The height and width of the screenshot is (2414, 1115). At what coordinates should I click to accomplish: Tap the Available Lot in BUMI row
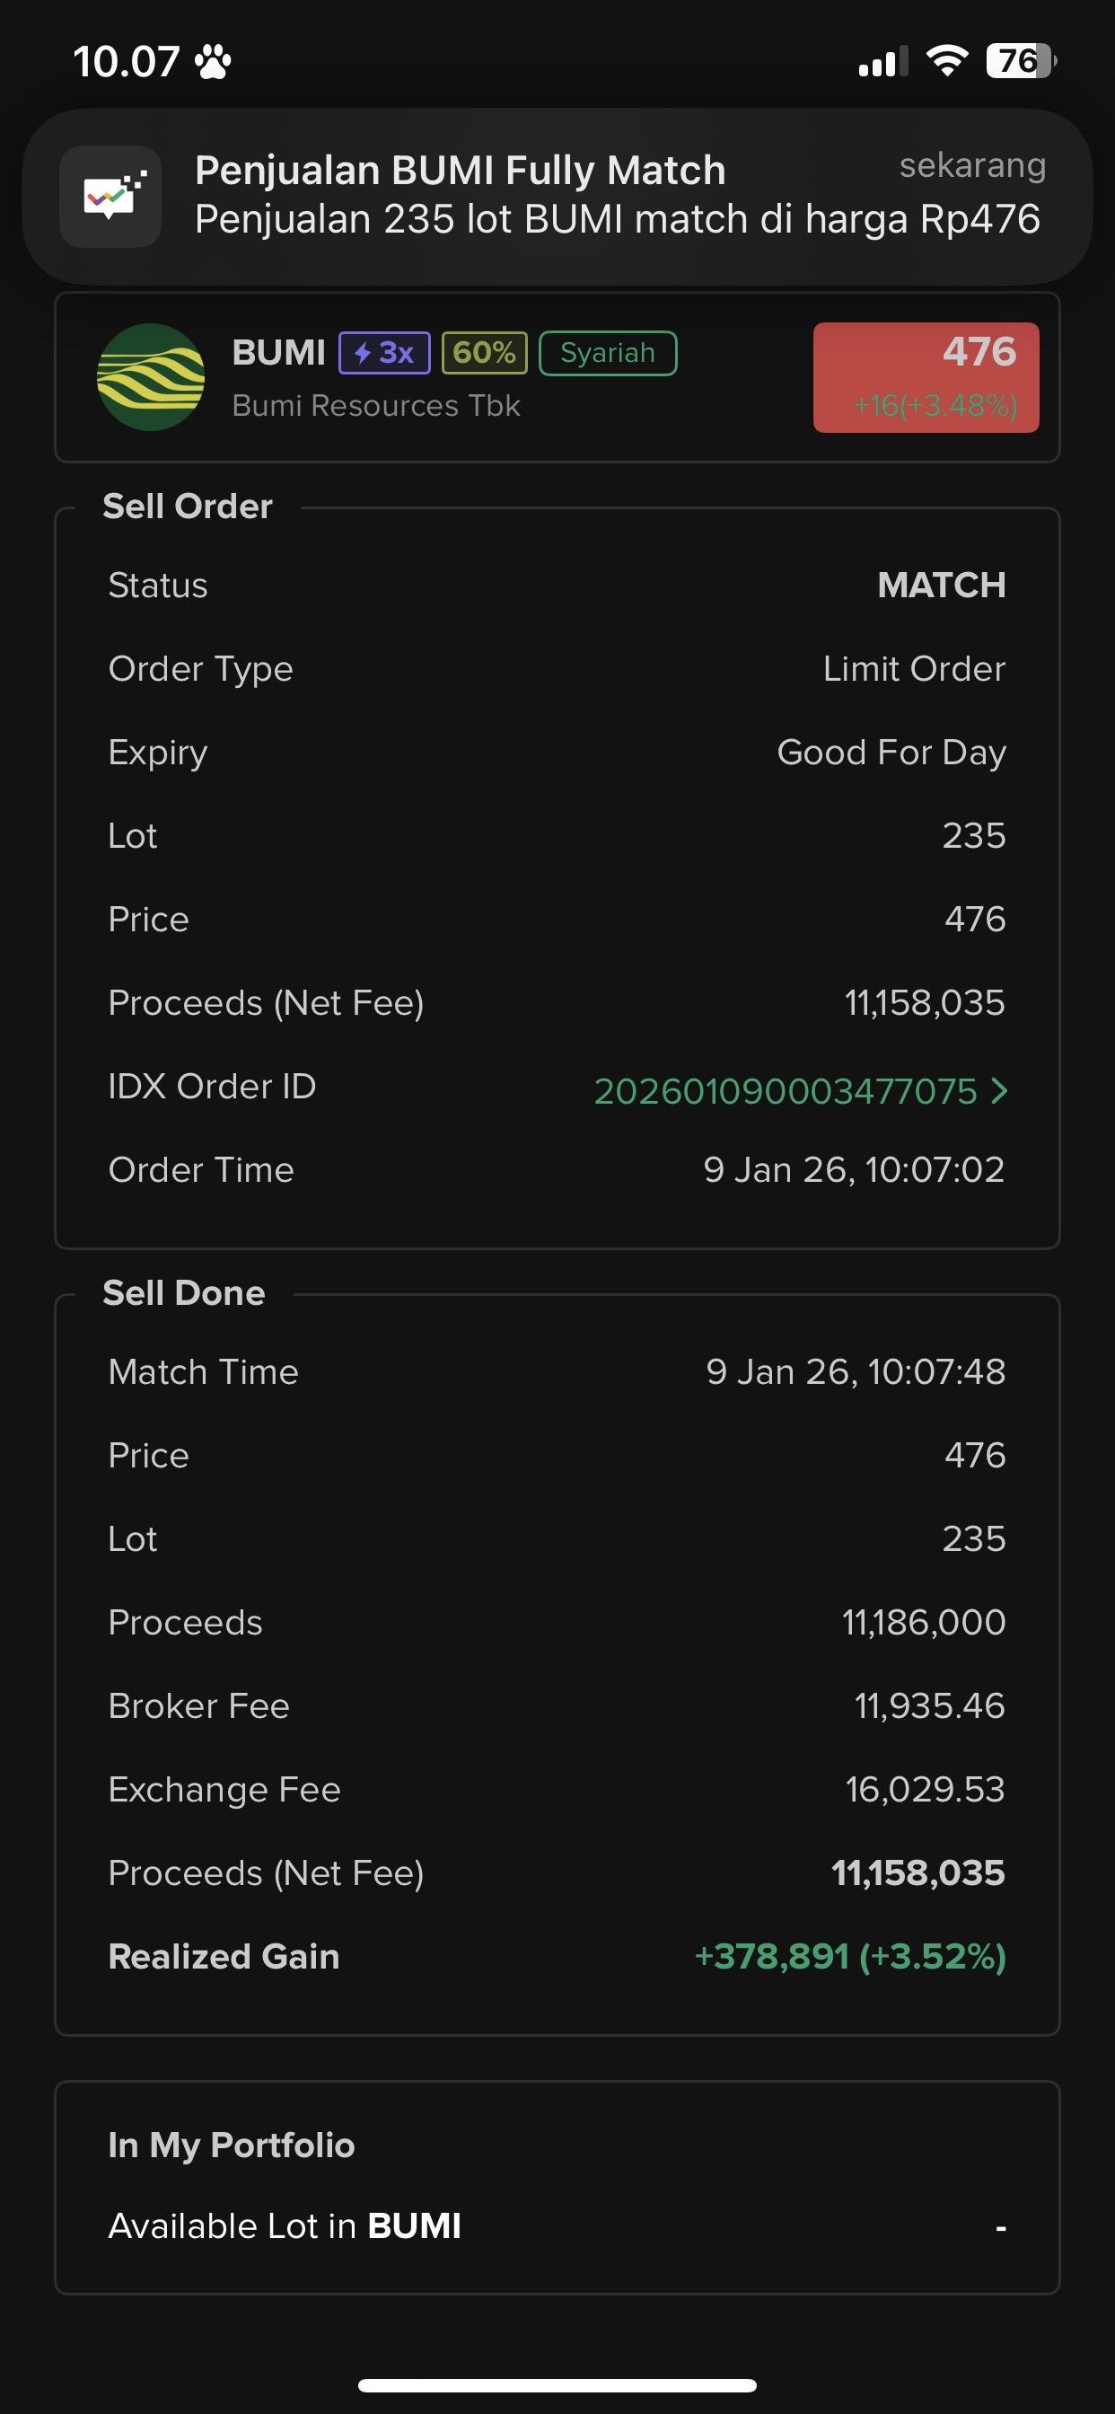(x=557, y=2225)
